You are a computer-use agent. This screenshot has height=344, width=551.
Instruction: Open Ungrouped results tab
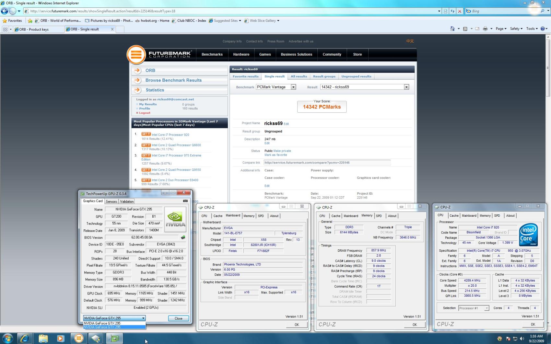[356, 76]
